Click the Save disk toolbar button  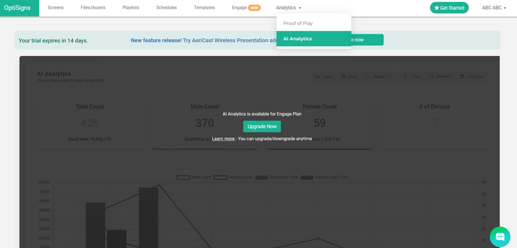349,77
